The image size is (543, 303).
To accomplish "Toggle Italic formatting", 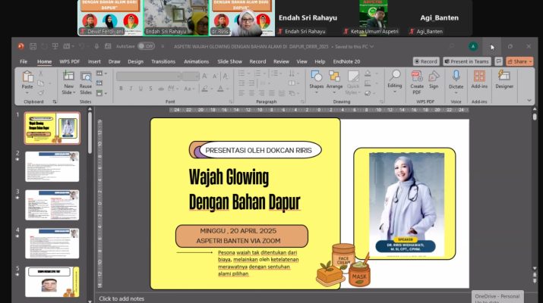I will tap(131, 89).
